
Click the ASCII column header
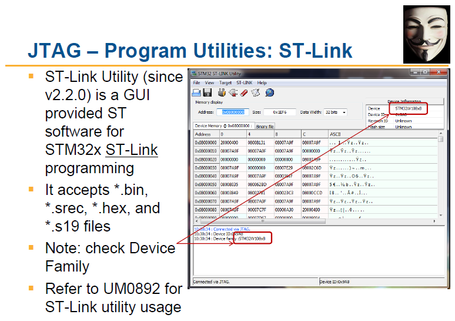pos(383,134)
